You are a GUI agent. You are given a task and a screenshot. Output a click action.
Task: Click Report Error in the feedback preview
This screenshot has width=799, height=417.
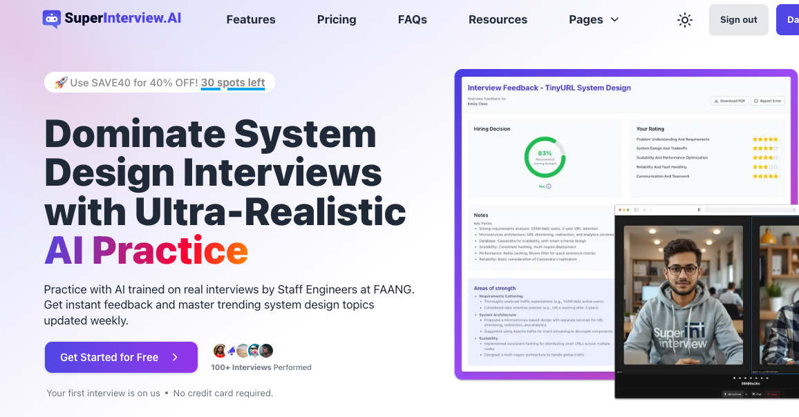point(768,101)
